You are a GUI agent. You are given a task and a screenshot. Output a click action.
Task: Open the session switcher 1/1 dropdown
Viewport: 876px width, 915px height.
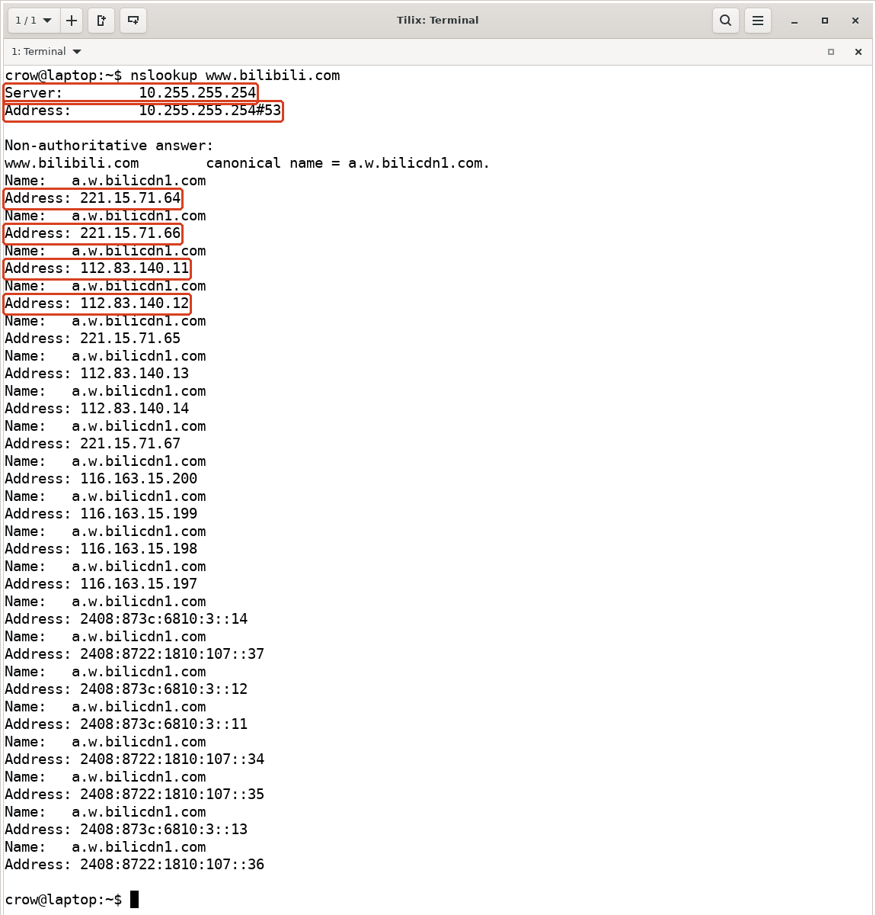point(34,21)
